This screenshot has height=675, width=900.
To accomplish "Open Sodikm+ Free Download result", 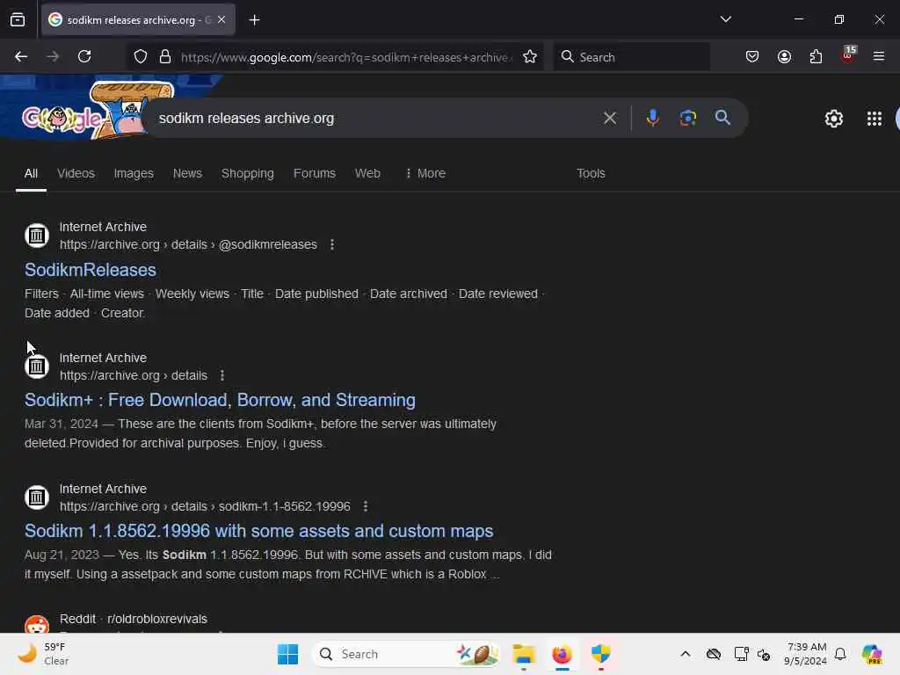I will click(x=220, y=400).
